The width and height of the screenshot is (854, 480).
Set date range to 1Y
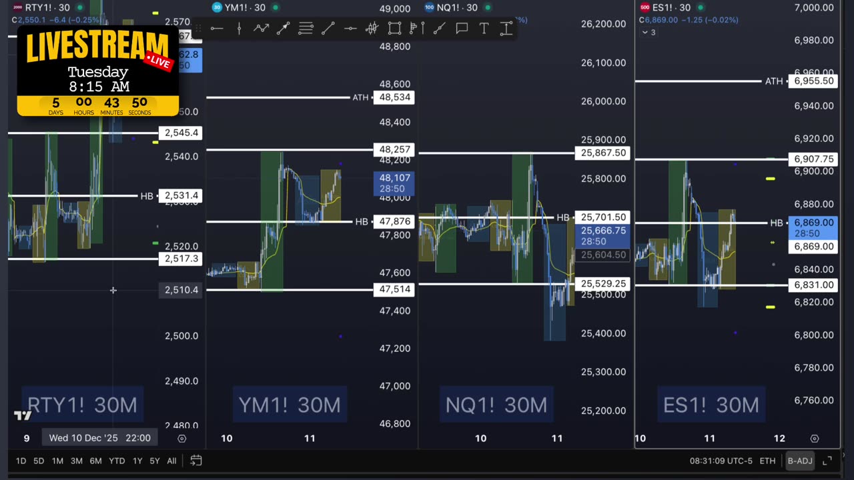tap(137, 461)
